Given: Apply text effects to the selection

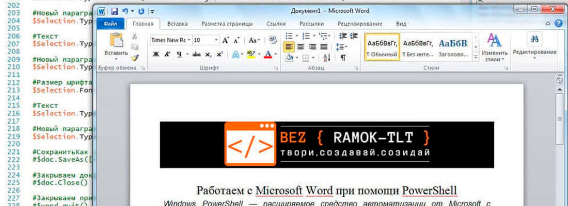Looking at the screenshot, I should 235,55.
